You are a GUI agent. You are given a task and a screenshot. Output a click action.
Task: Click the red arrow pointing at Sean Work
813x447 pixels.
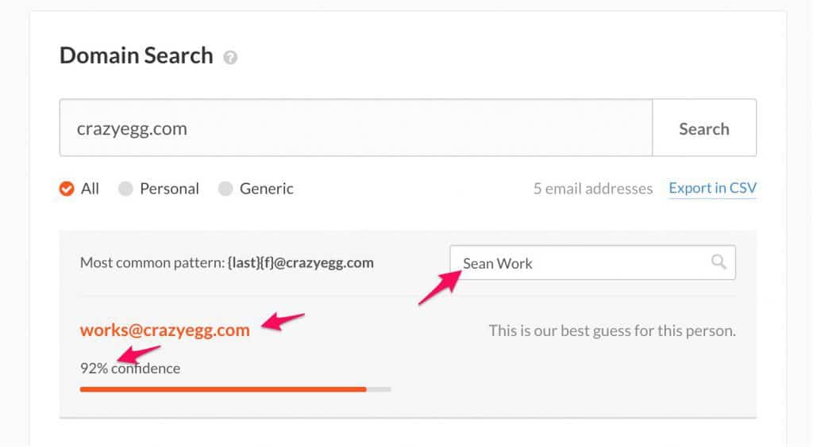tap(441, 285)
